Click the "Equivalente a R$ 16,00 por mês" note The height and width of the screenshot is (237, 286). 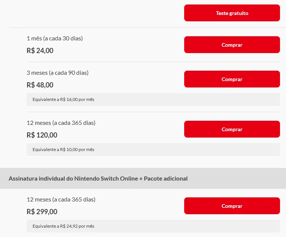point(63,99)
